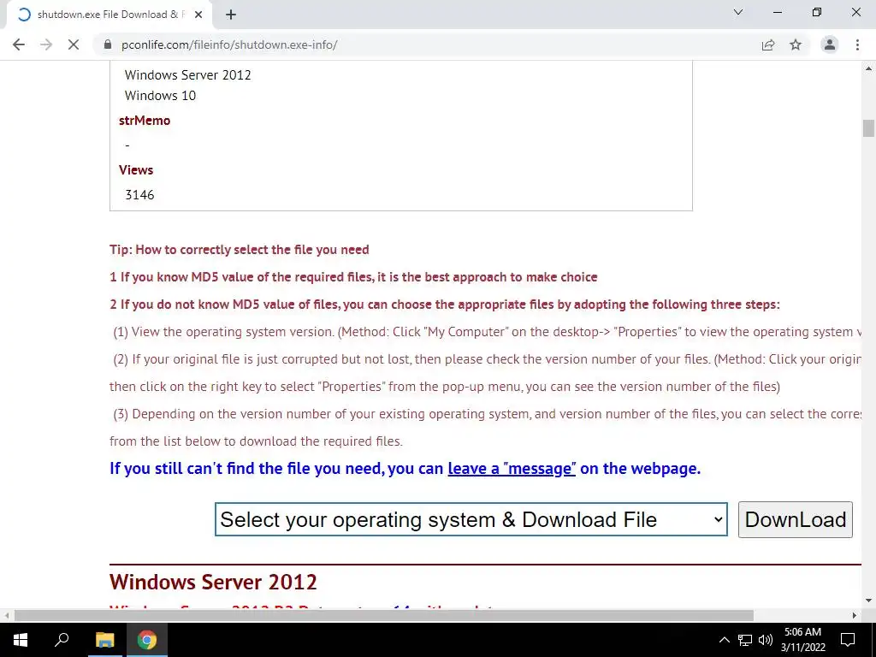This screenshot has width=876, height=657.
Task: Click the Windows 10 list entry
Action: tap(160, 96)
